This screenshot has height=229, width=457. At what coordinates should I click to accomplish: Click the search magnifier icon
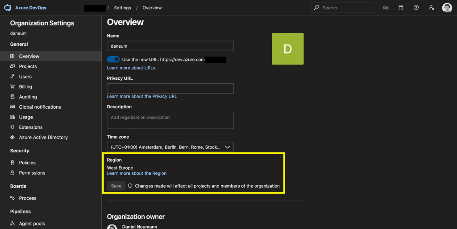316,8
